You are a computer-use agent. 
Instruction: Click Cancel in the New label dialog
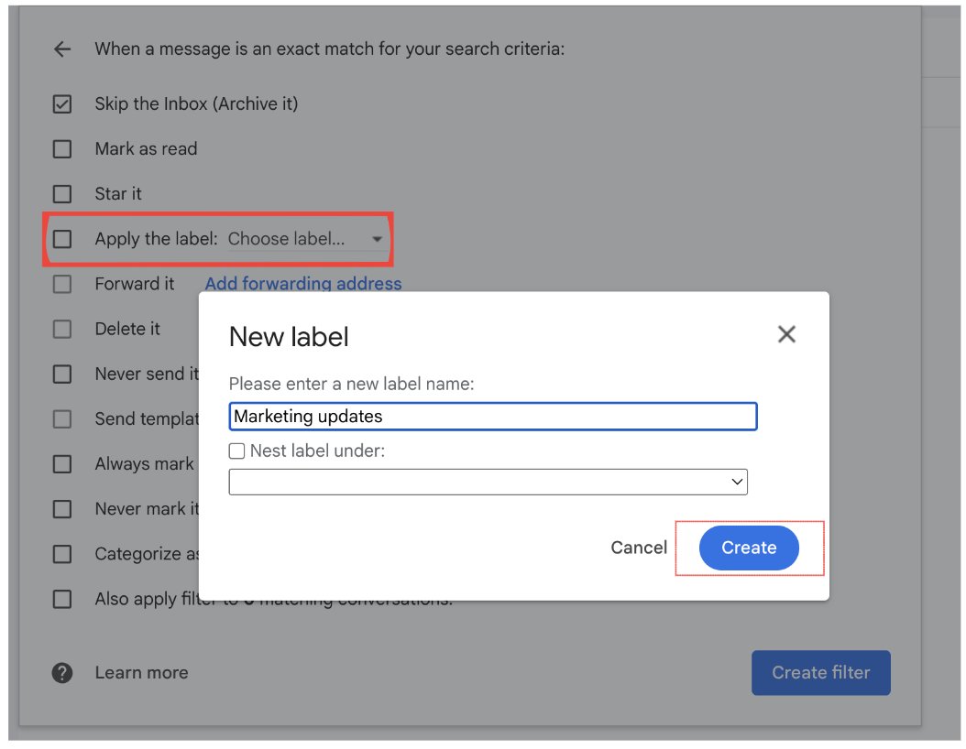pyautogui.click(x=639, y=547)
